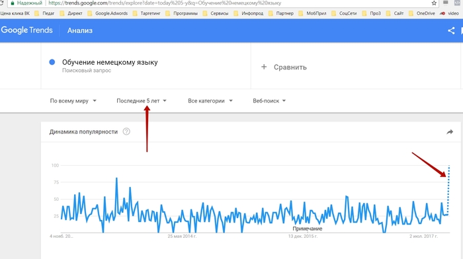Open the Google Adwords bookmarks folder
This screenshot has width=463, height=259.
(x=107, y=13)
